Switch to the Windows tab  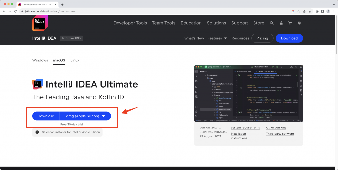click(40, 60)
